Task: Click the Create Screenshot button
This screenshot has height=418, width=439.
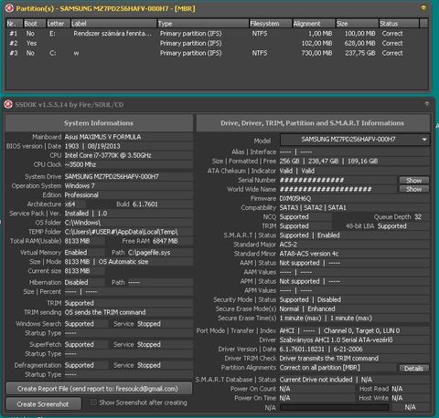Action: pyautogui.click(x=43, y=404)
